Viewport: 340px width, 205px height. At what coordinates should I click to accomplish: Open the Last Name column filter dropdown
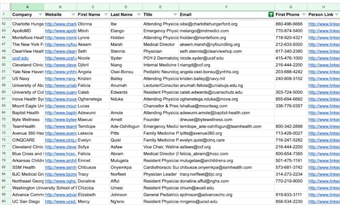(x=139, y=15)
